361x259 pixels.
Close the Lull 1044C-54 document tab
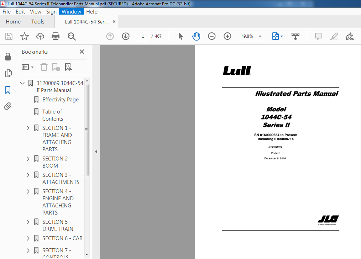114,22
